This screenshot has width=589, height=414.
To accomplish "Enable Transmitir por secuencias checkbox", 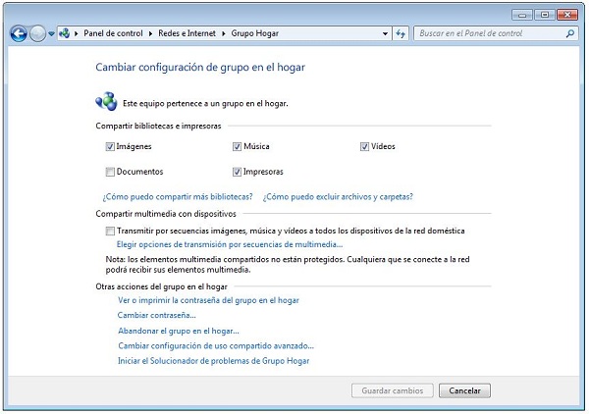I will (110, 231).
